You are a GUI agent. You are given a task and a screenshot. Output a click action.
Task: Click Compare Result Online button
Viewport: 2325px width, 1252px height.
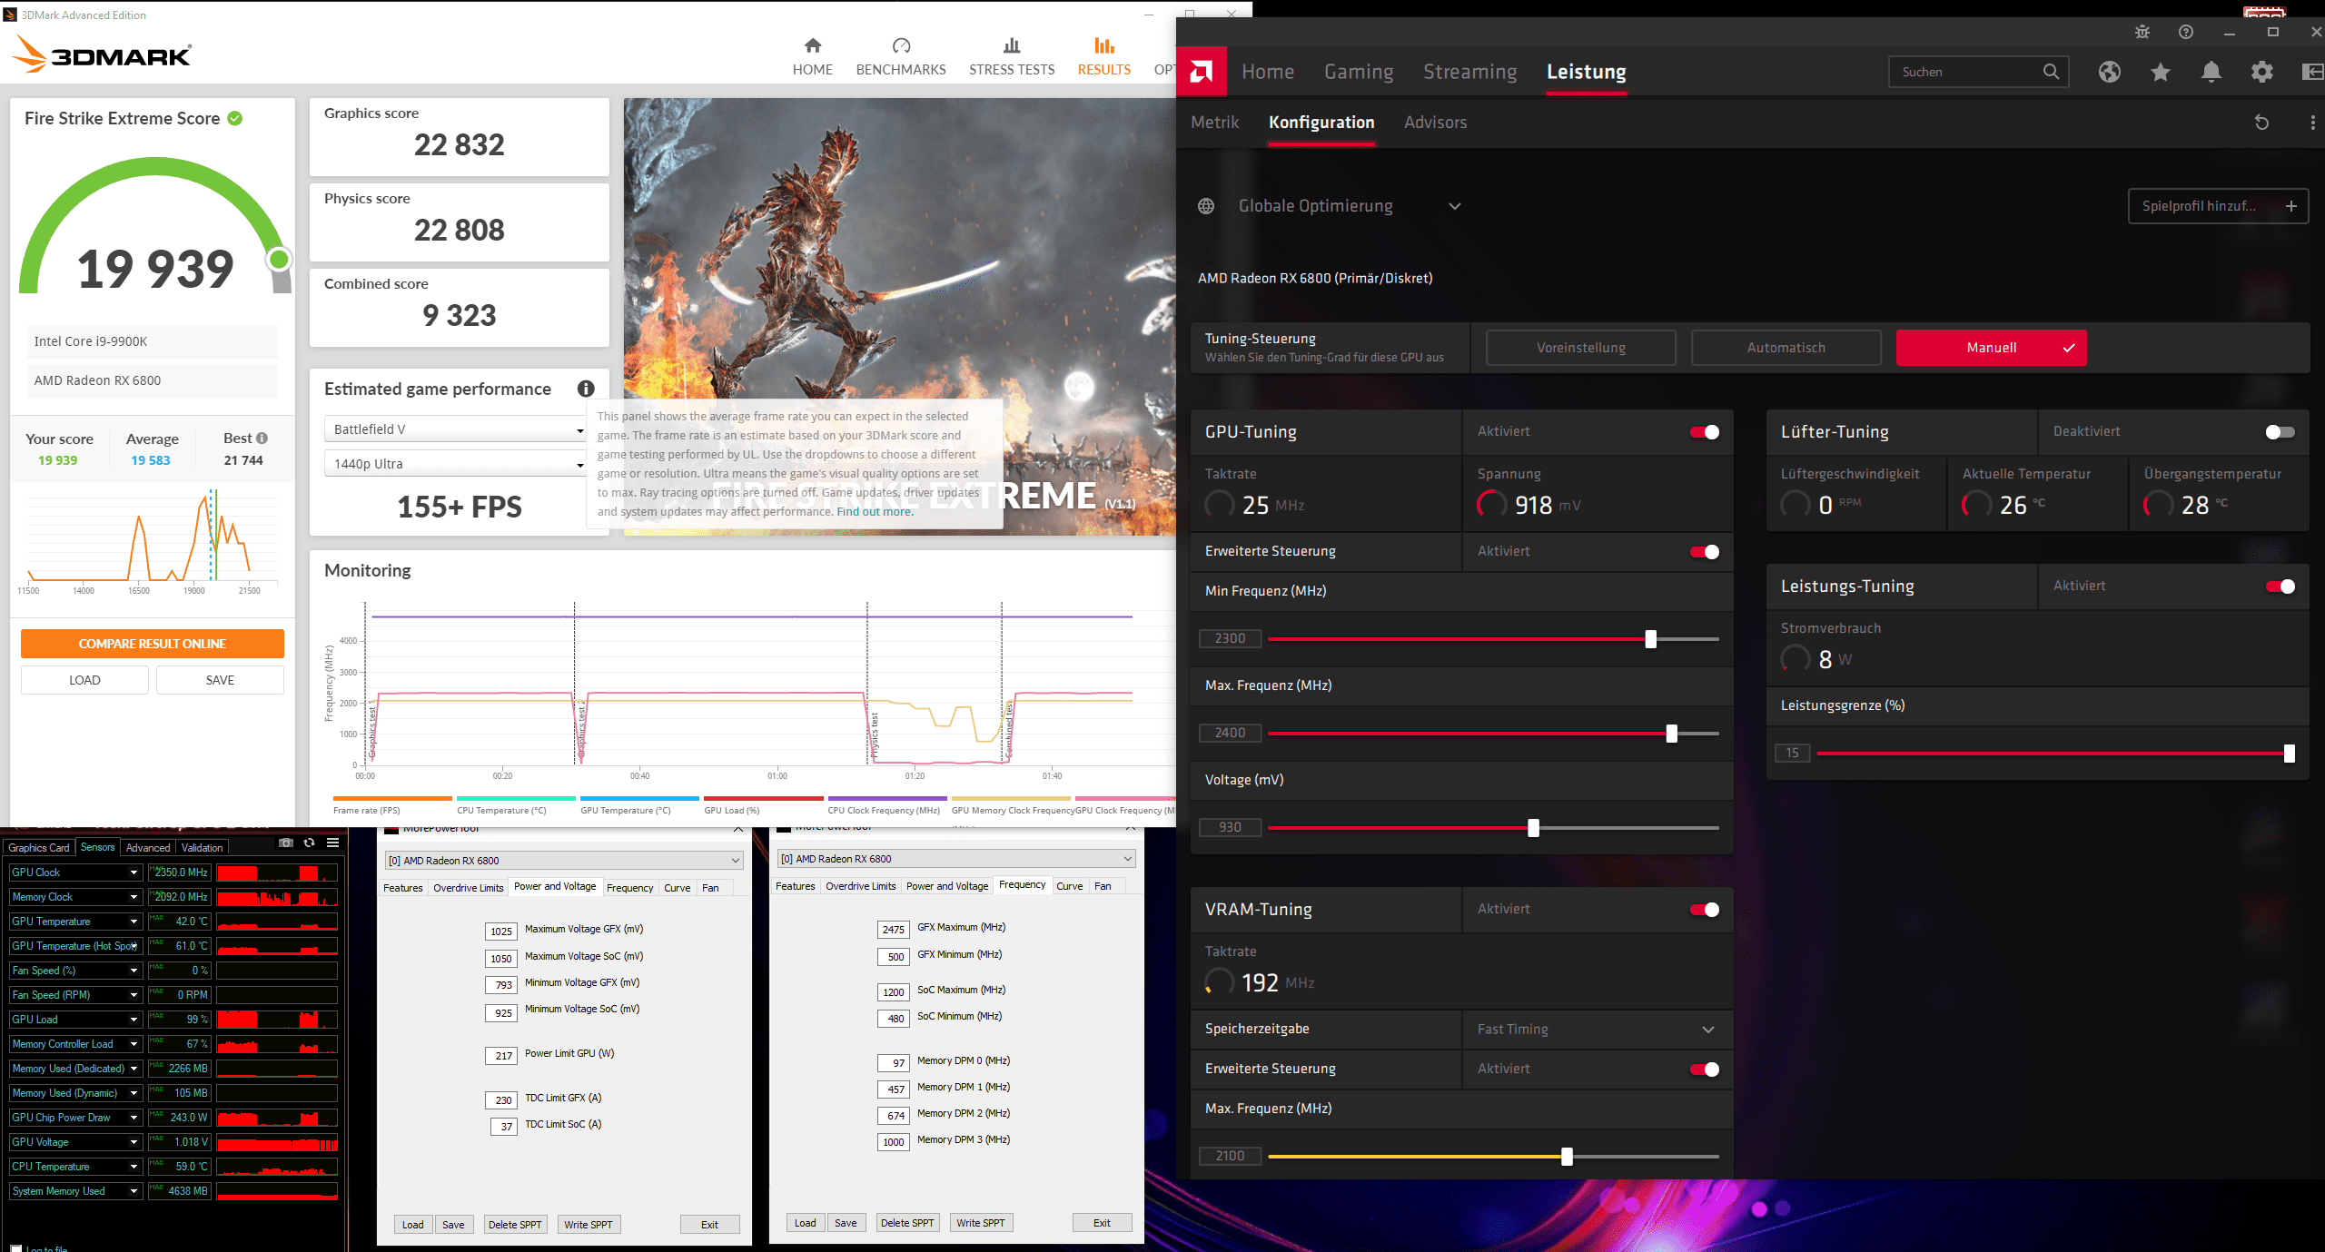(153, 644)
